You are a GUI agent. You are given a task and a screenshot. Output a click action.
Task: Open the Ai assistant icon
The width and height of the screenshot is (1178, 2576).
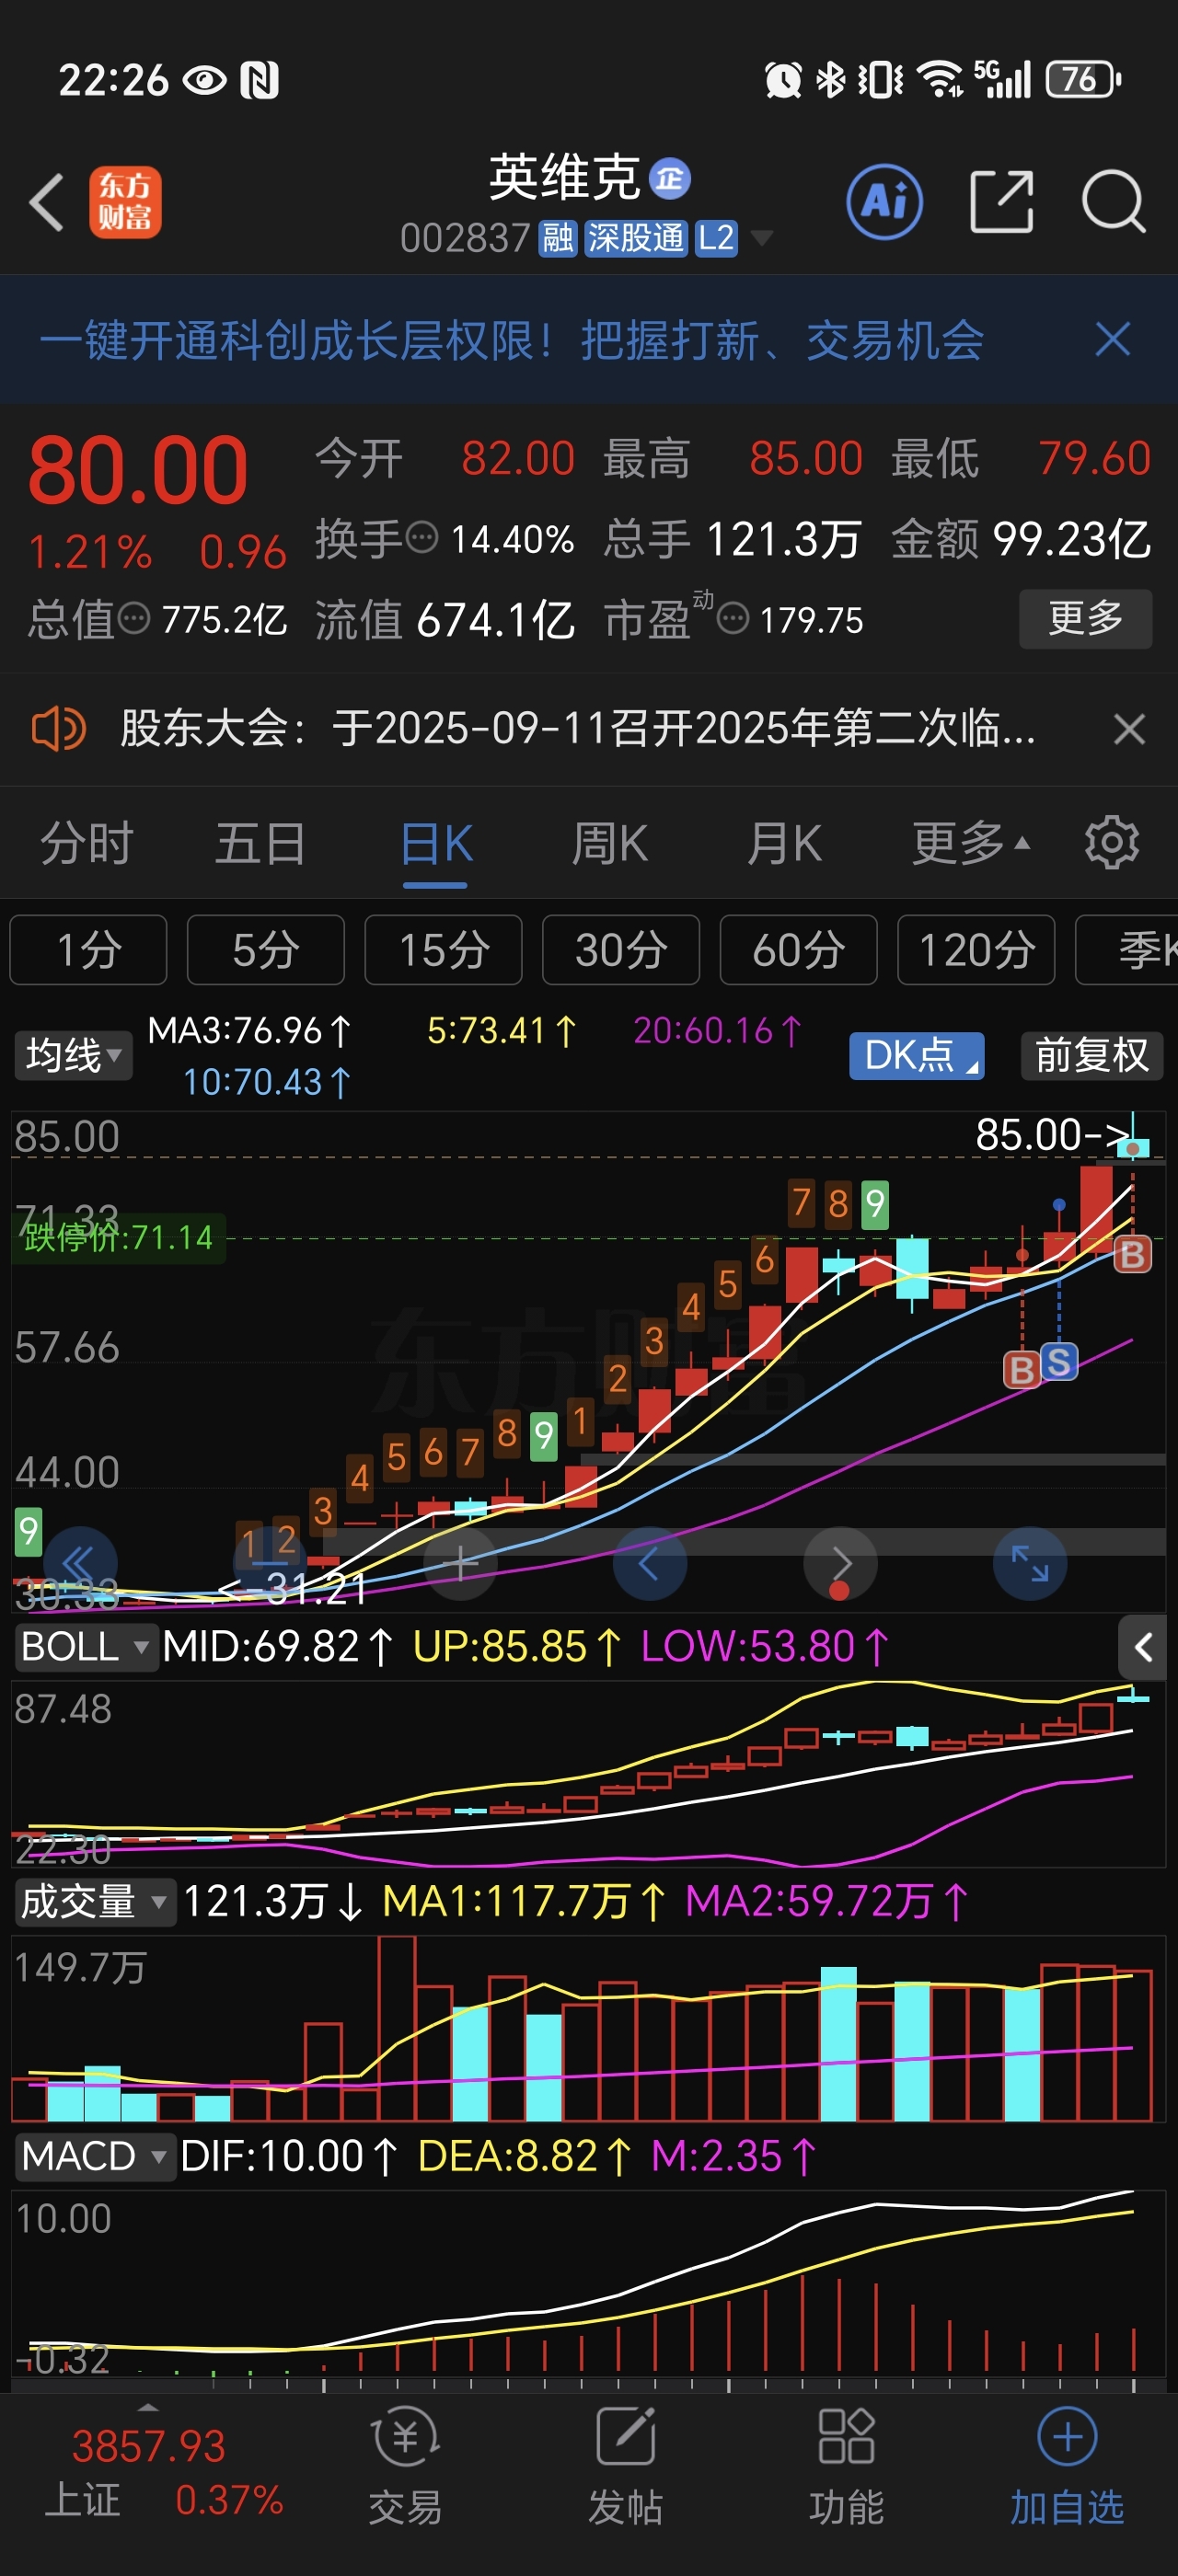click(884, 202)
